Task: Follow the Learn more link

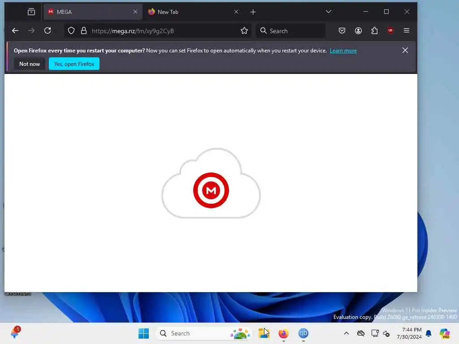Action: pos(343,51)
